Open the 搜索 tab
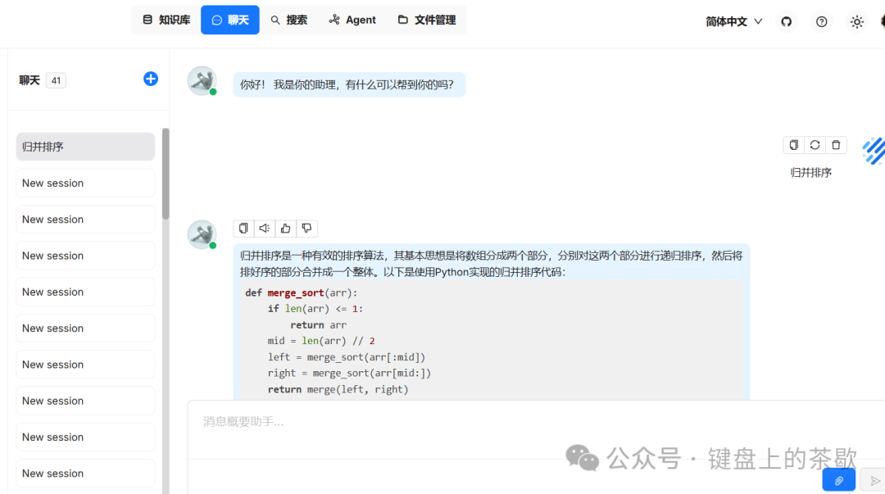Screen dimensions: 885x494 [x=289, y=20]
